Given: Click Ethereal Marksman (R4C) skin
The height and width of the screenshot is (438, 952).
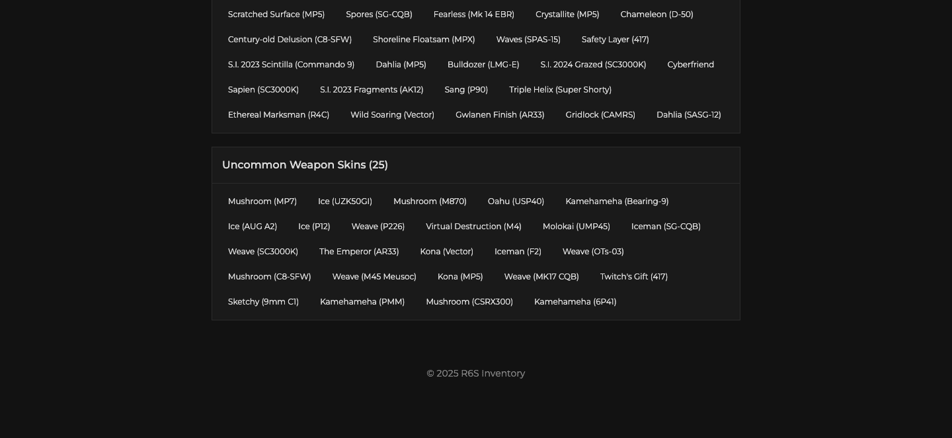Looking at the screenshot, I should [x=278, y=115].
